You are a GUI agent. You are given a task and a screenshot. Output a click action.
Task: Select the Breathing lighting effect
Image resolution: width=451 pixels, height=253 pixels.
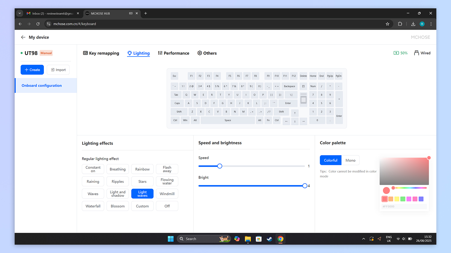pos(118,169)
